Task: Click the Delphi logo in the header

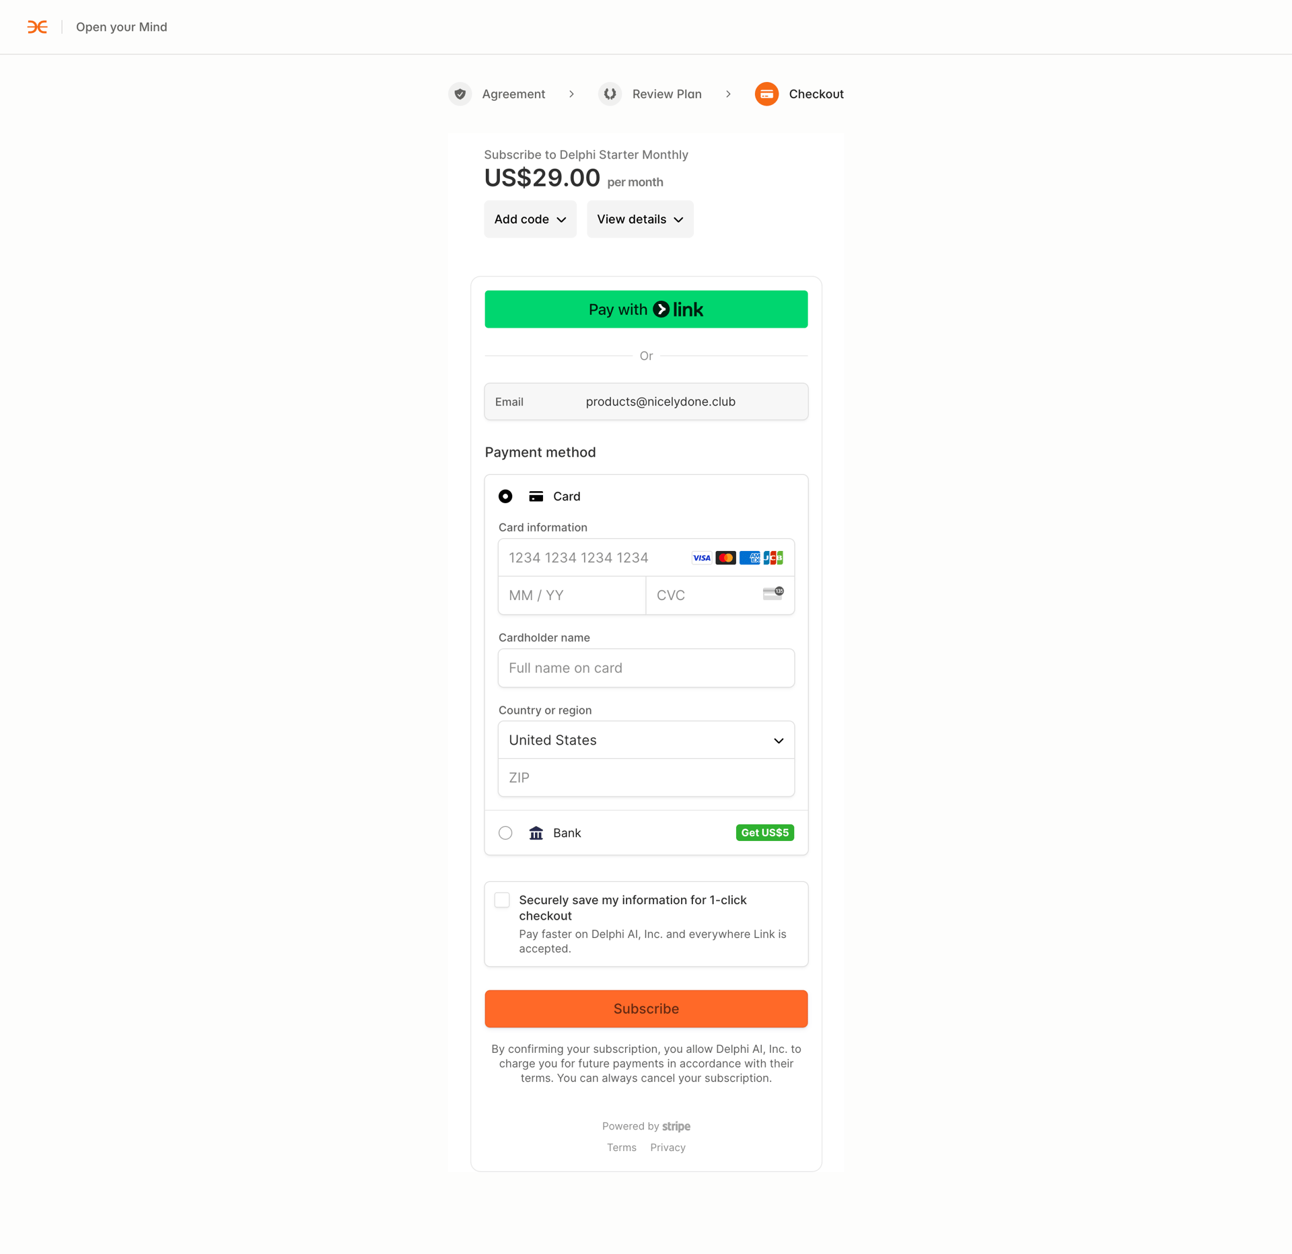Action: (x=38, y=27)
